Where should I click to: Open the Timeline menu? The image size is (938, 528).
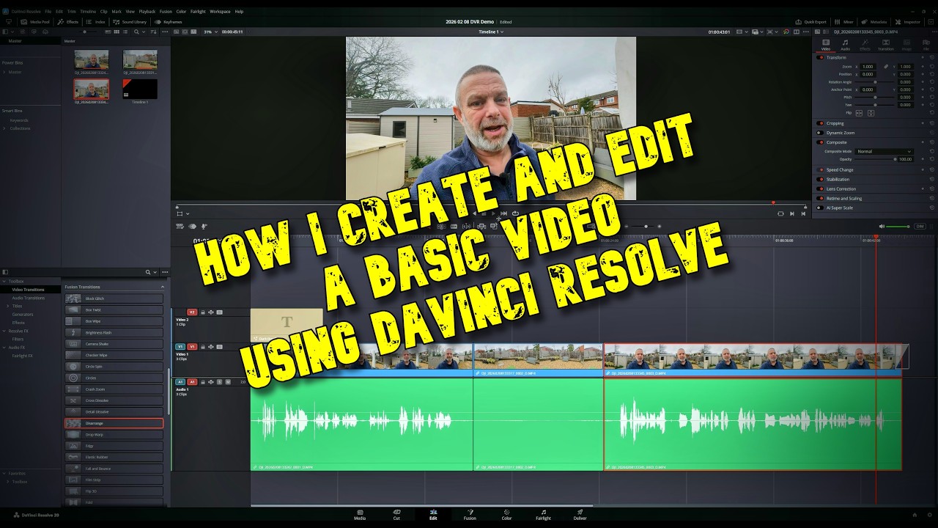88,12
